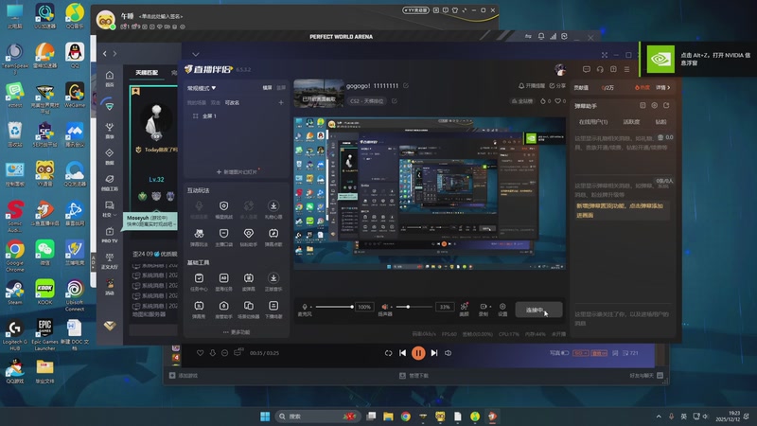Add a new scene with the plus icon

tap(281, 102)
